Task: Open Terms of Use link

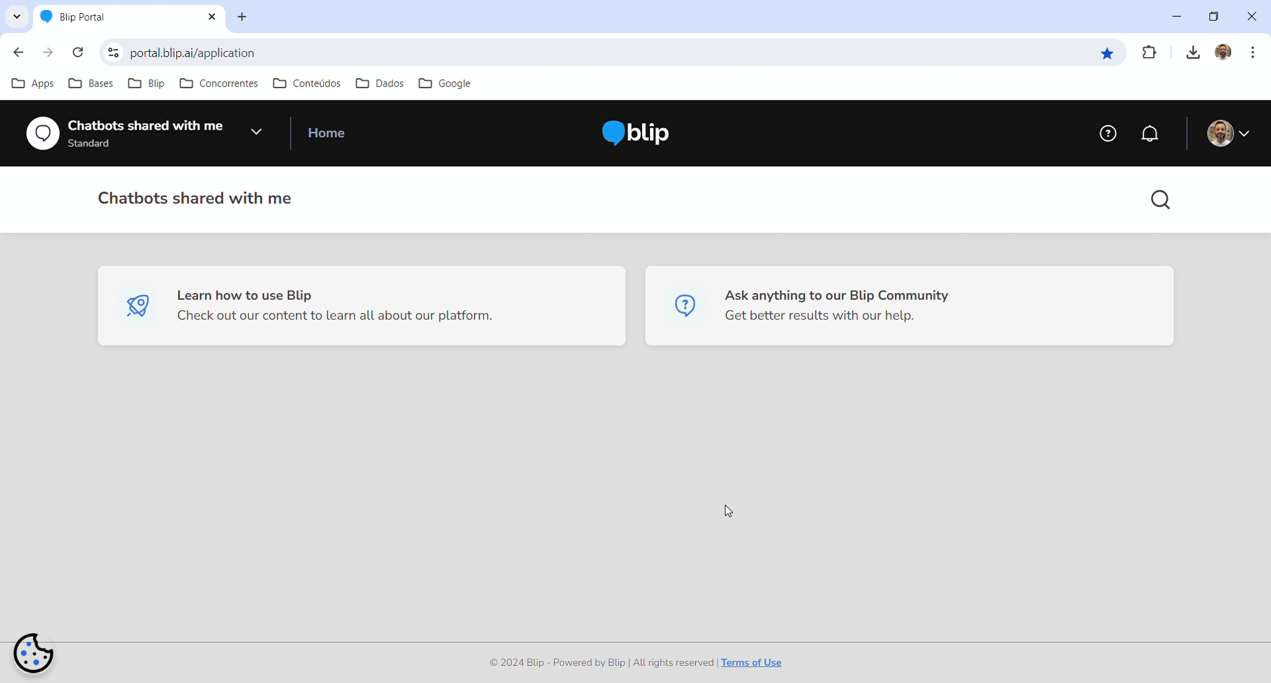Action: coord(751,662)
